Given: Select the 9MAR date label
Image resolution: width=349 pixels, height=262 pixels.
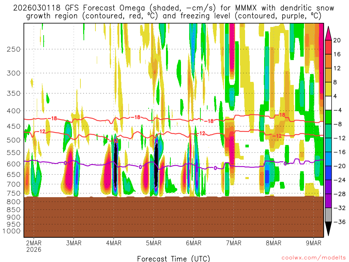Looking at the screenshot, I should coord(314,243).
